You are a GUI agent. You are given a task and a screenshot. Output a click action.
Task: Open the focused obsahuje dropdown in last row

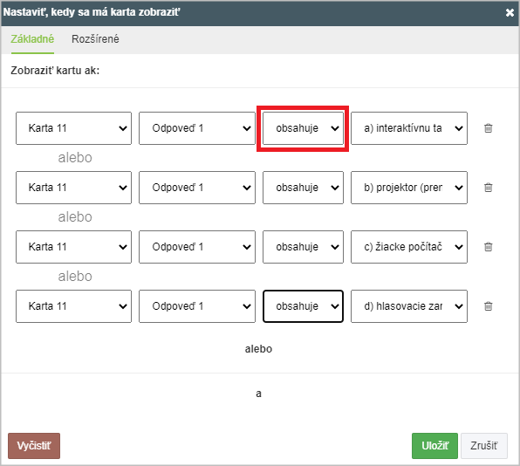pos(303,306)
